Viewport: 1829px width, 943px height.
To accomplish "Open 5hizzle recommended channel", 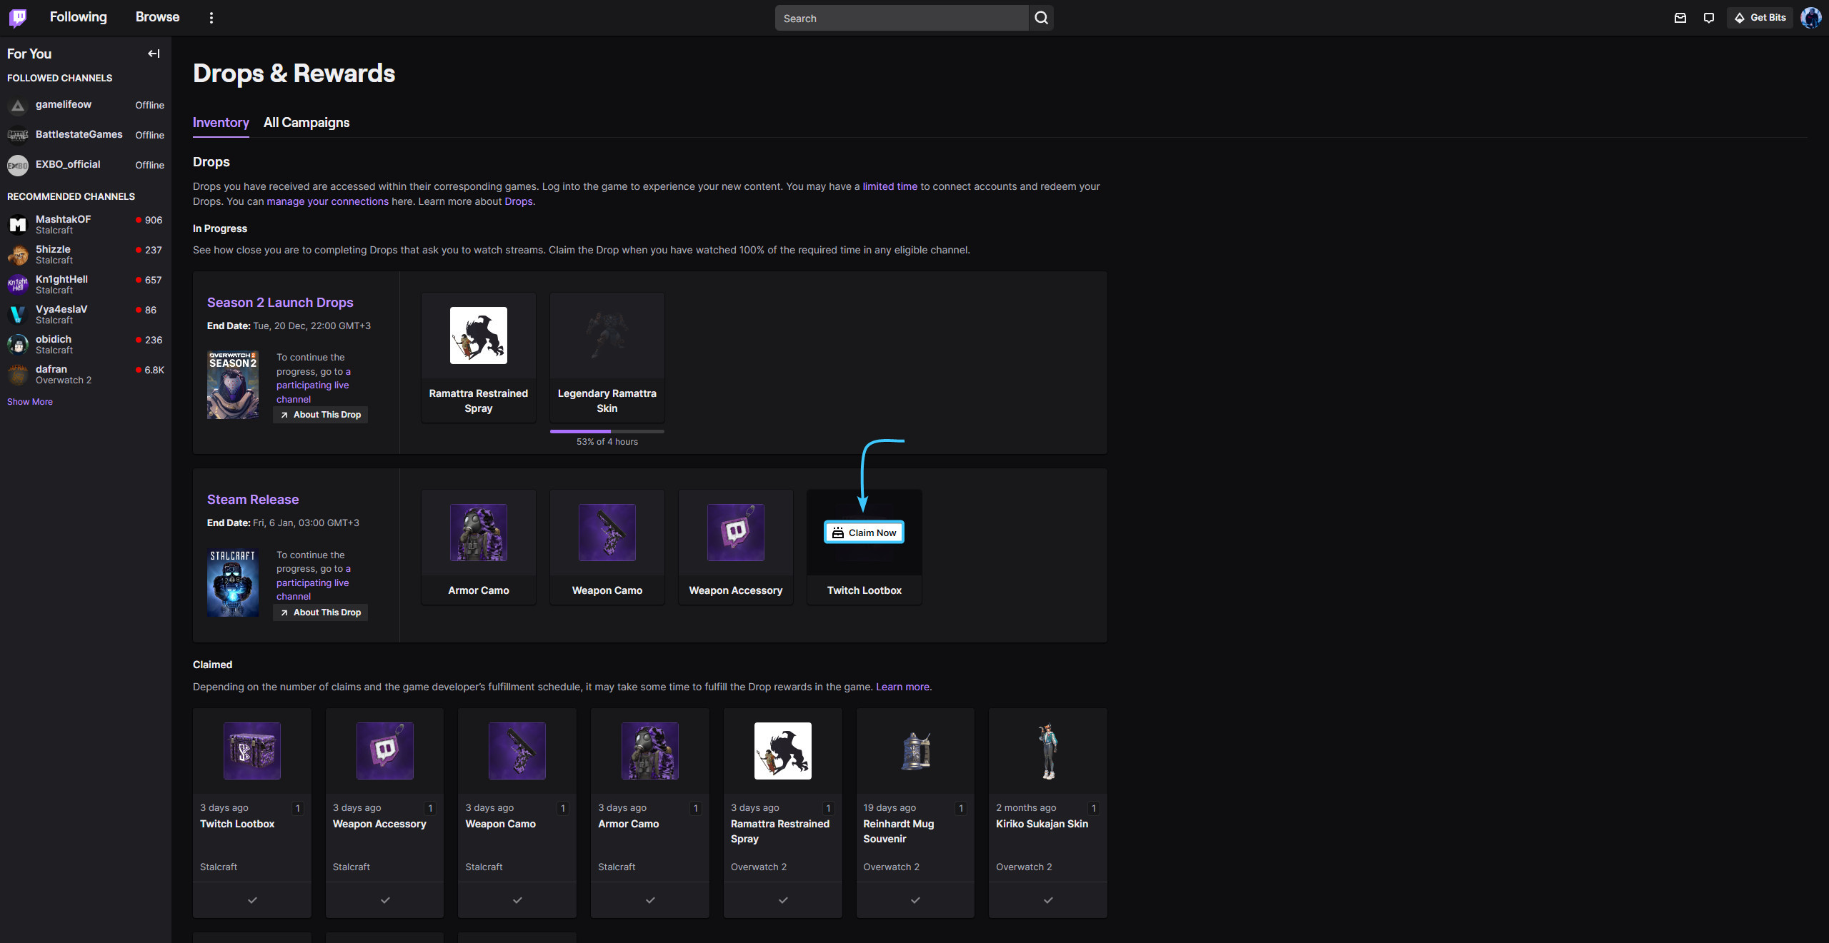I will pos(86,254).
